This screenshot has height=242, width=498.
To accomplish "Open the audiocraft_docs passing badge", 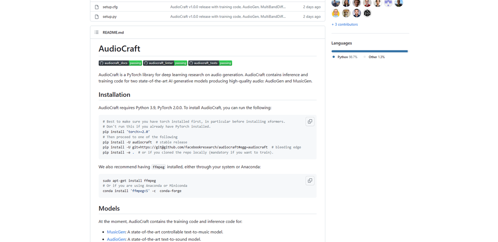I will (120, 63).
